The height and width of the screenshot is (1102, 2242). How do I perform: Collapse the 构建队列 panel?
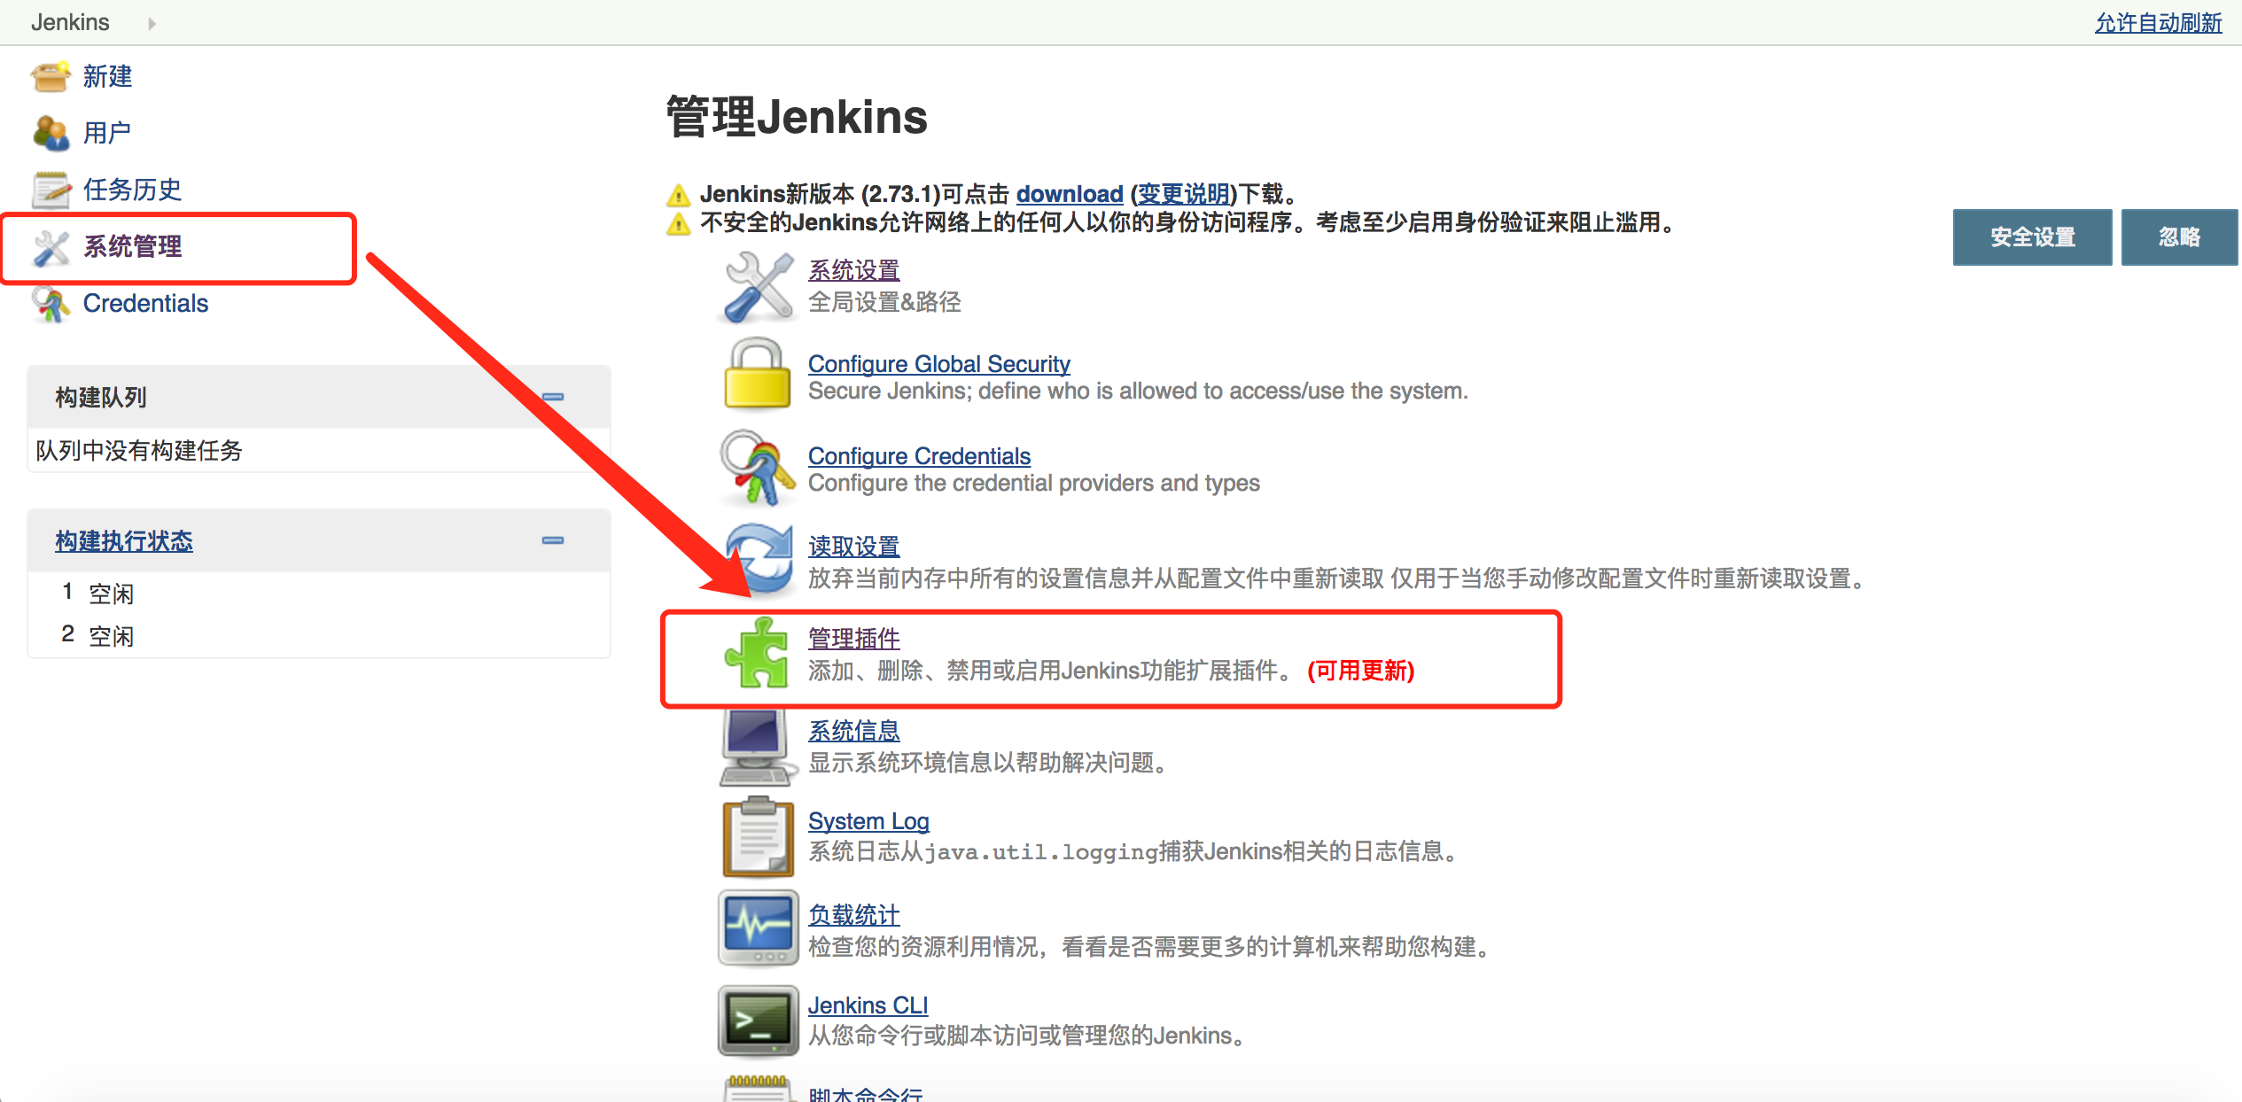[x=553, y=397]
